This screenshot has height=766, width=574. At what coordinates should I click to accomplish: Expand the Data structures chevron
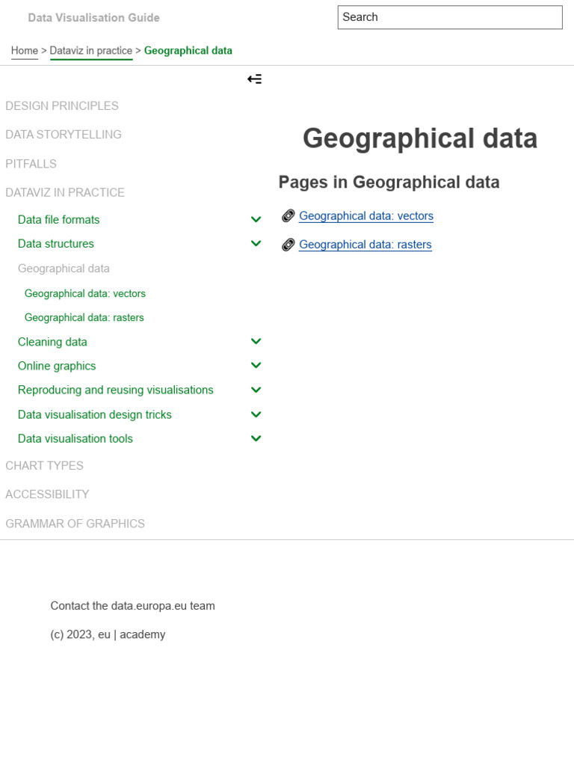coord(256,243)
